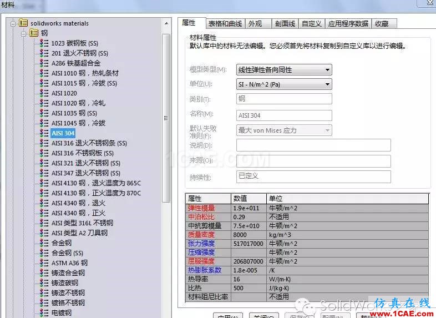Click the 屈服强度 value 206807000
This screenshot has width=436, height=318.
[x=249, y=261]
